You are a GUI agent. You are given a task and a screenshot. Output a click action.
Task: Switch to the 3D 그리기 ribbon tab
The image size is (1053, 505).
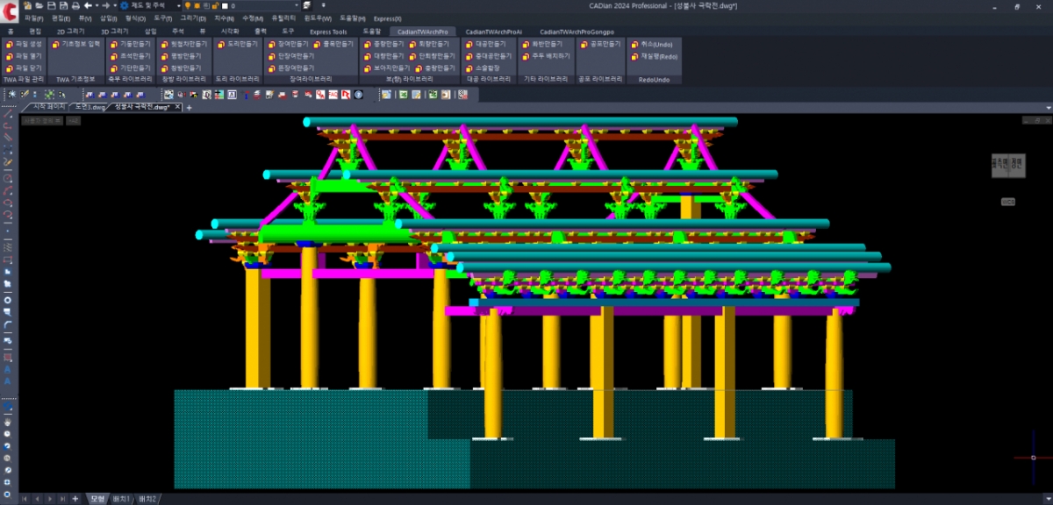pyautogui.click(x=114, y=32)
